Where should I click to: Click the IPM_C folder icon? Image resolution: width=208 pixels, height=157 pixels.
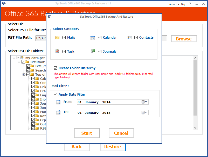32,66
